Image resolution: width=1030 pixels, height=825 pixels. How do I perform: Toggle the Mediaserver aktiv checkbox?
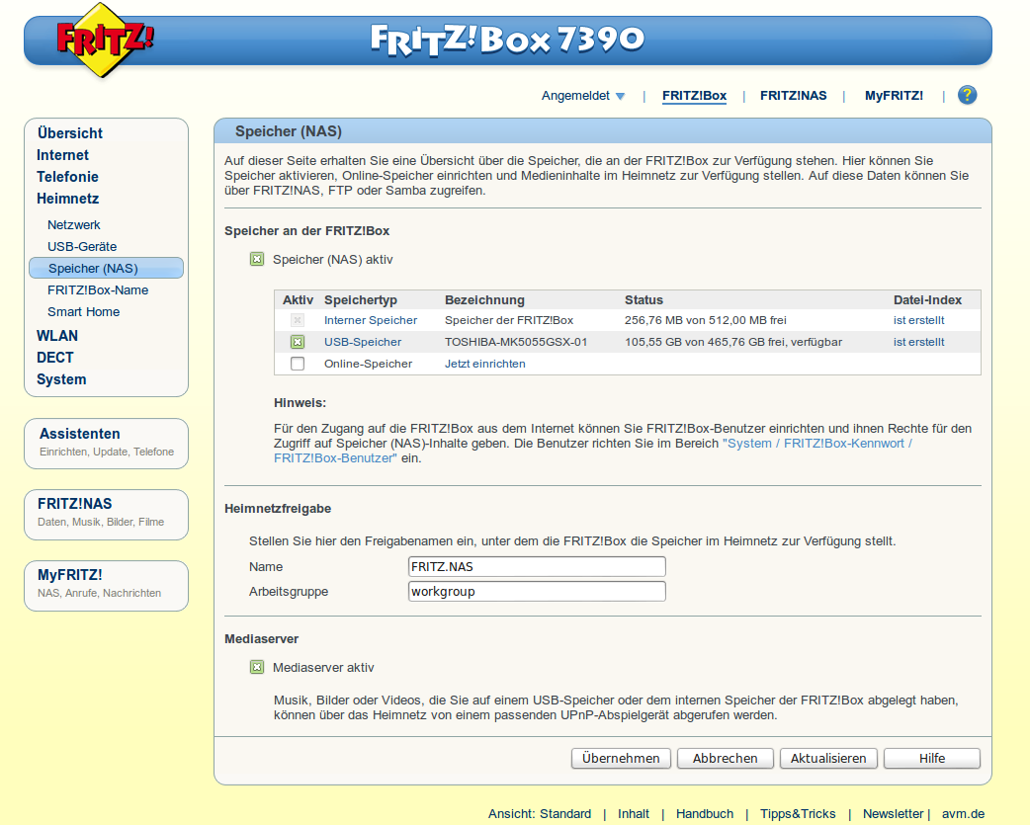tap(257, 667)
